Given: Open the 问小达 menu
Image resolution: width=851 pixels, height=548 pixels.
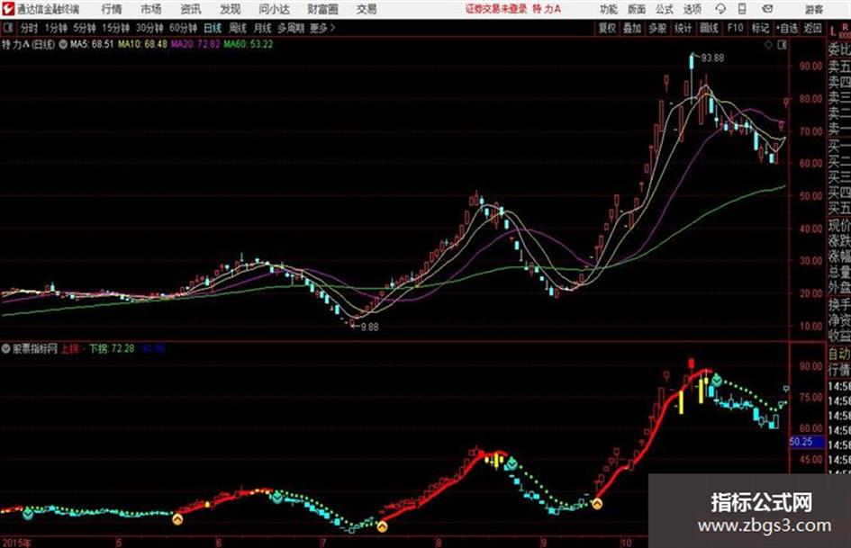Looking at the screenshot, I should coord(274,9).
